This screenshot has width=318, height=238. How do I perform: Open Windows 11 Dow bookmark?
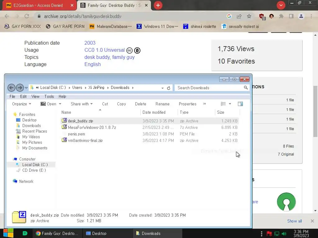click(157, 26)
